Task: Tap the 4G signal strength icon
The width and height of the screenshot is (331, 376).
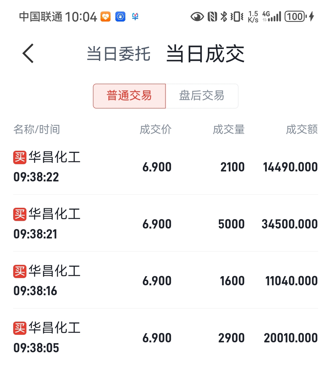Action: 272,17
